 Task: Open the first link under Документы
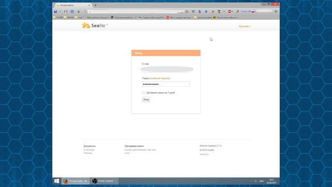pos(89,150)
